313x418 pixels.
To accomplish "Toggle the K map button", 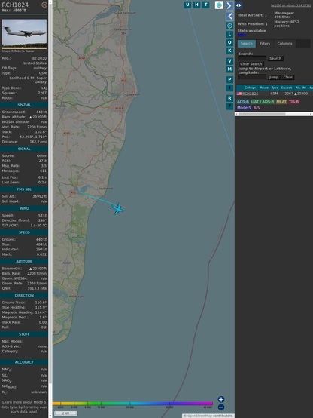I will pyautogui.click(x=229, y=51).
